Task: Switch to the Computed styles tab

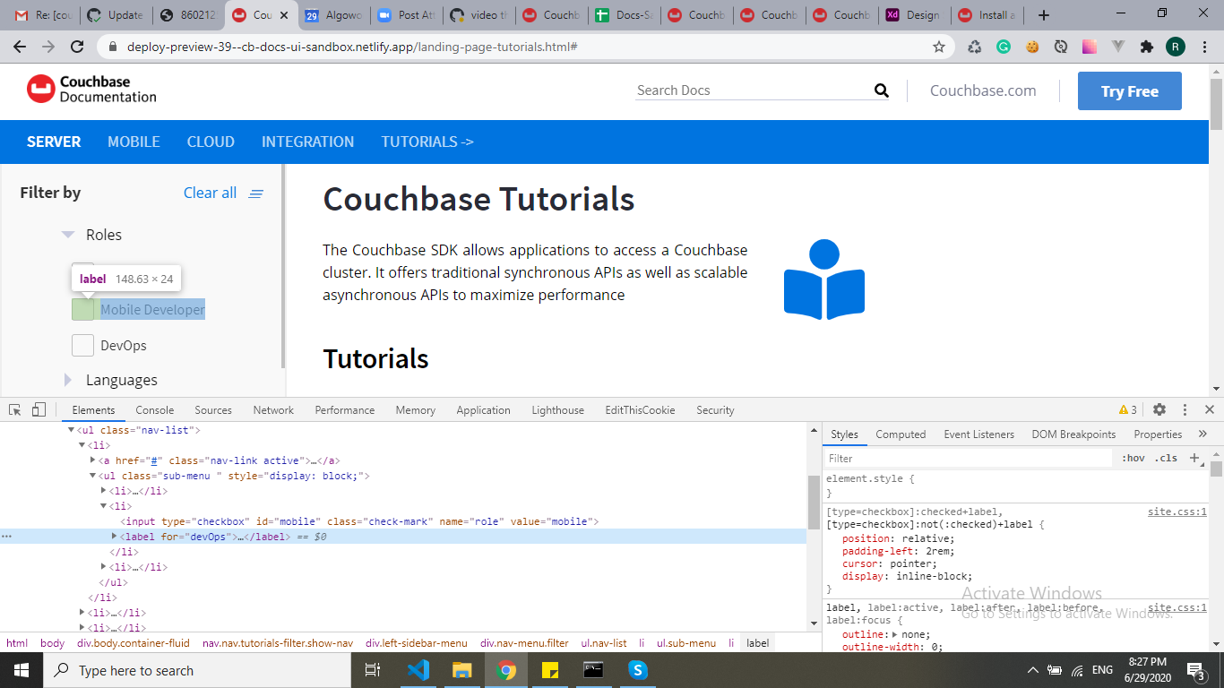Action: tap(901, 434)
